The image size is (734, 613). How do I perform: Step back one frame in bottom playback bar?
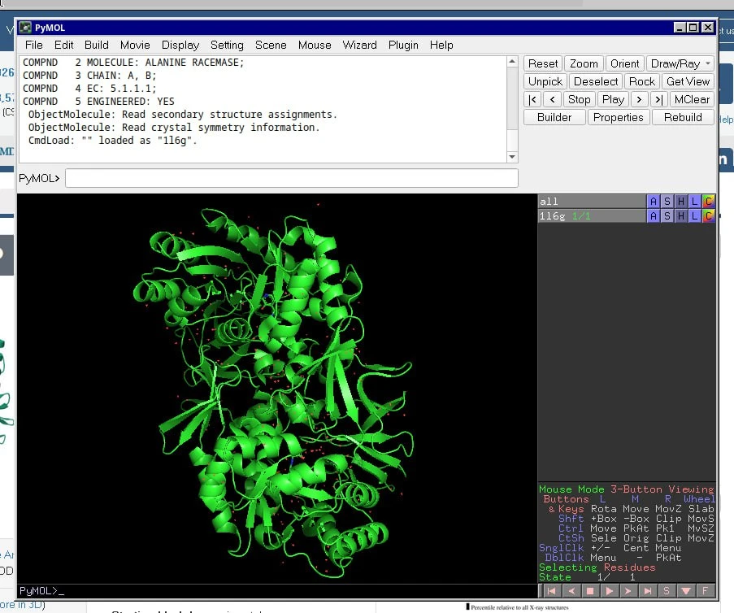[x=571, y=591]
